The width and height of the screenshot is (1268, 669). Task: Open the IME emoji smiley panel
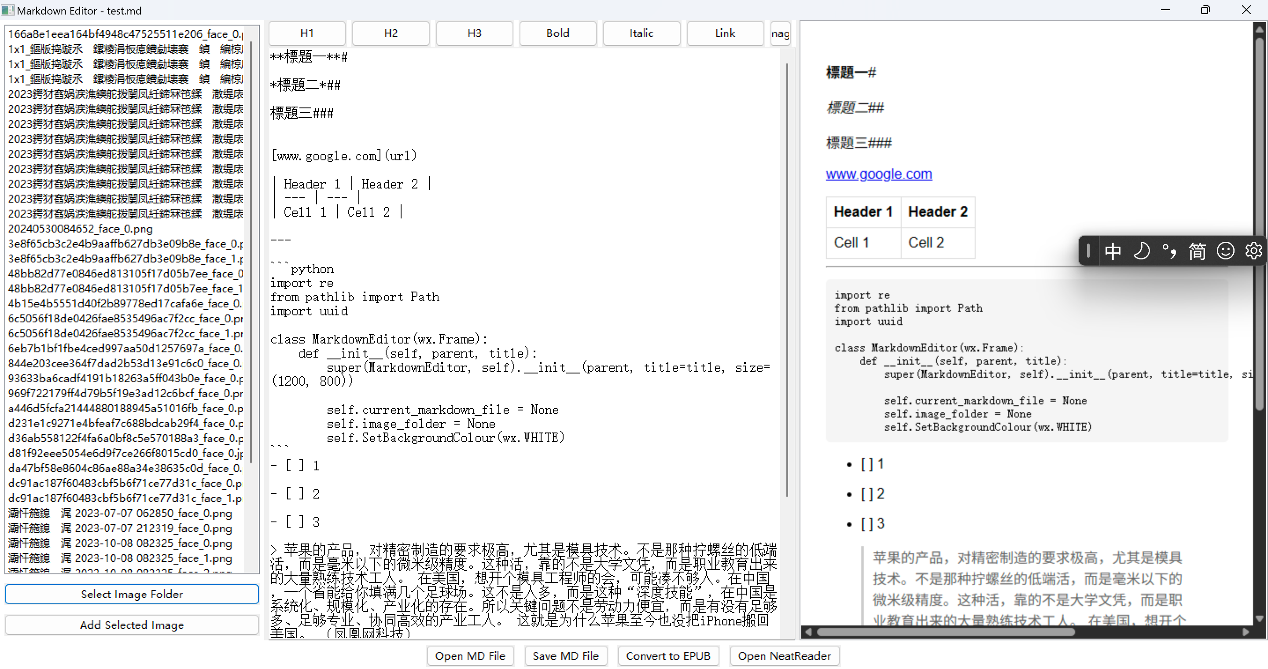pos(1226,251)
